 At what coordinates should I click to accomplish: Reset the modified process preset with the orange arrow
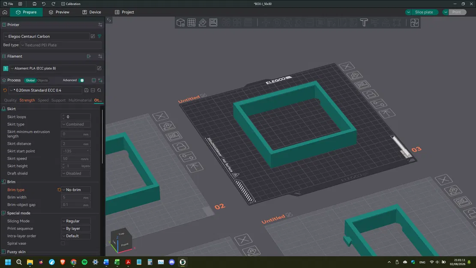[5, 90]
